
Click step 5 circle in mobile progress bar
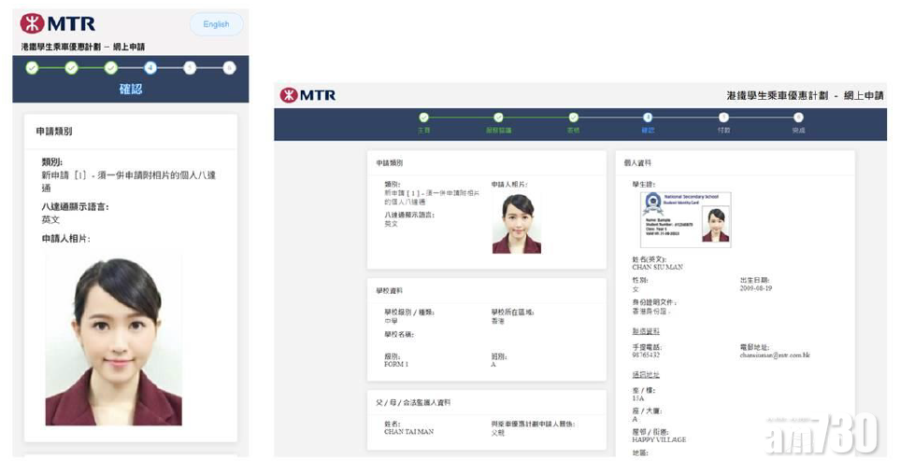(x=190, y=67)
